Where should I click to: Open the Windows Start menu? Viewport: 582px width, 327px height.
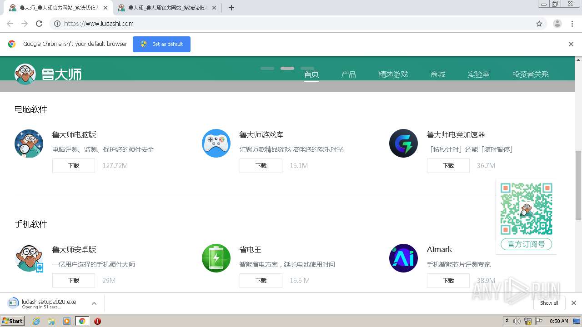[x=12, y=321]
